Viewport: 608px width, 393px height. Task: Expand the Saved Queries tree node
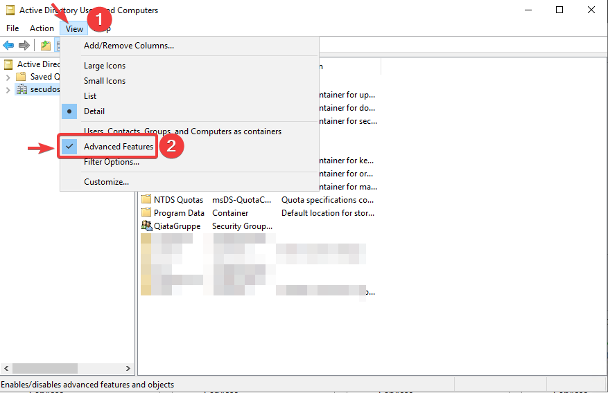coord(8,77)
